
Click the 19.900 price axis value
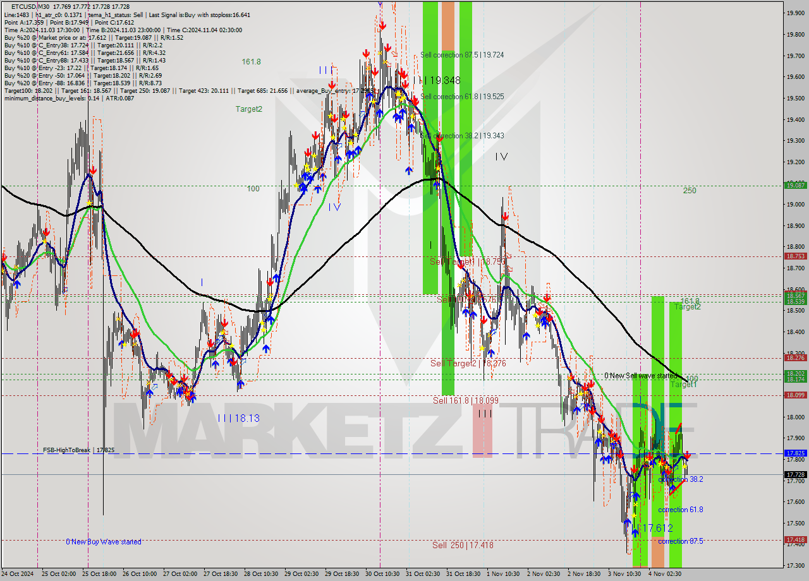[x=794, y=13]
